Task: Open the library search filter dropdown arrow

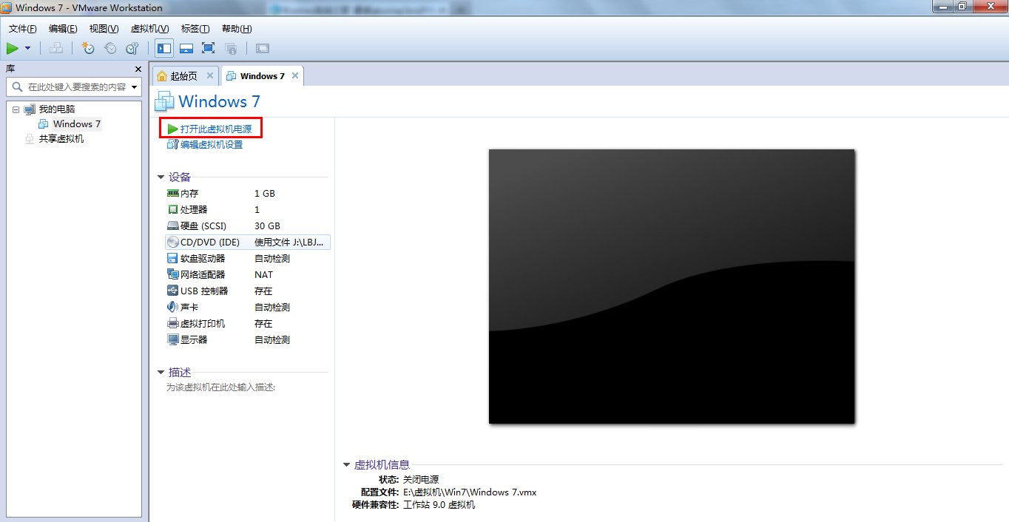Action: click(x=134, y=87)
